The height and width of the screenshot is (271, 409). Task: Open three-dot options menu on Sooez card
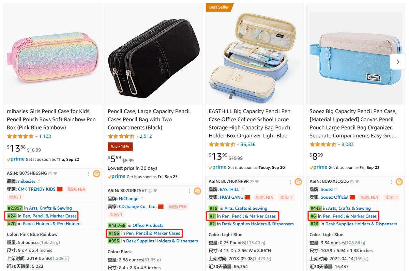[391, 182]
